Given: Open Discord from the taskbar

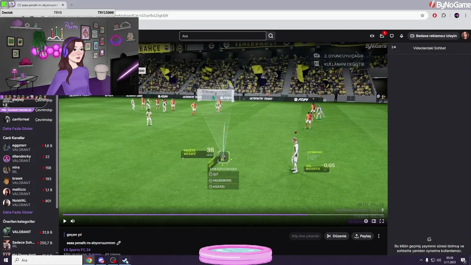Looking at the screenshot, I should 101,260.
